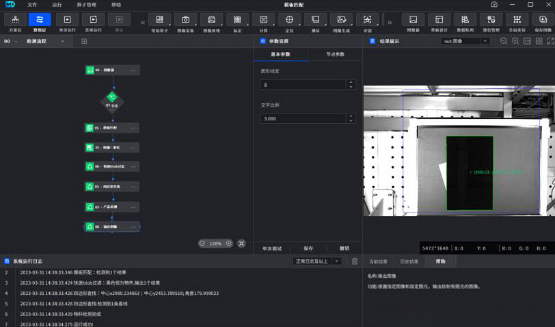The width and height of the screenshot is (555, 327).
Task: Click the 保存 button in the parameters panel
Action: click(308, 248)
